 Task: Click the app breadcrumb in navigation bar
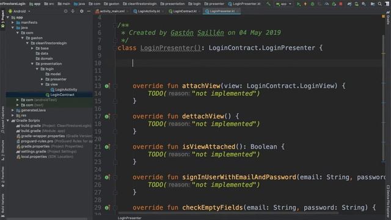[35, 4]
